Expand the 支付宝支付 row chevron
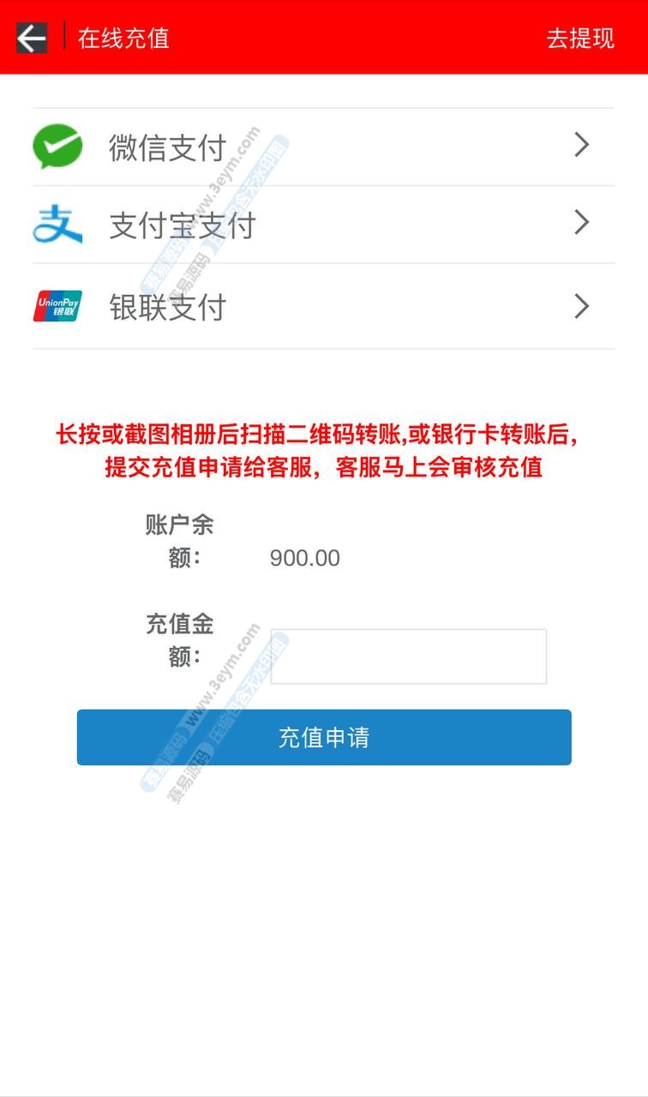The width and height of the screenshot is (648, 1097). (x=582, y=223)
